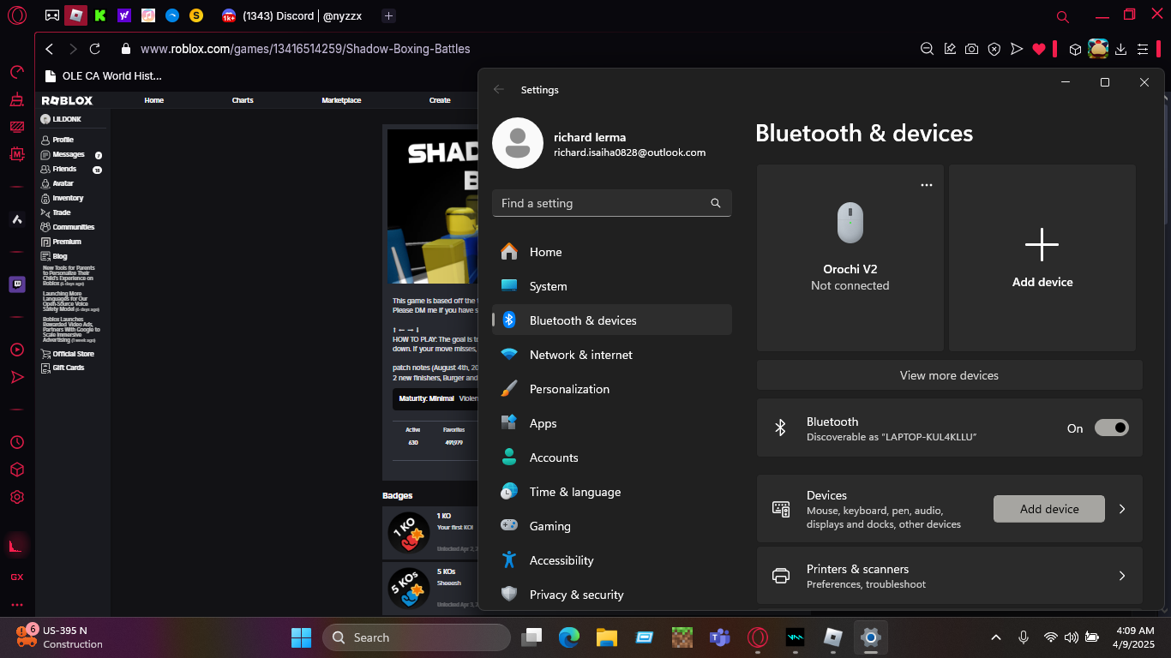Switch to the Yahoo pinned tab
The height and width of the screenshot is (658, 1171).
click(x=124, y=15)
